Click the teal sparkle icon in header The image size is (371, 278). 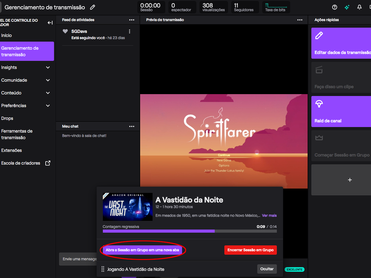[x=347, y=7]
